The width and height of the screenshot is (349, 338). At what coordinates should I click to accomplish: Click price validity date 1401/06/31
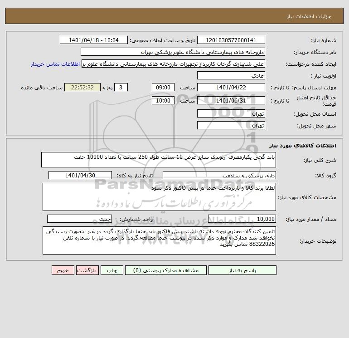pyautogui.click(x=231, y=100)
